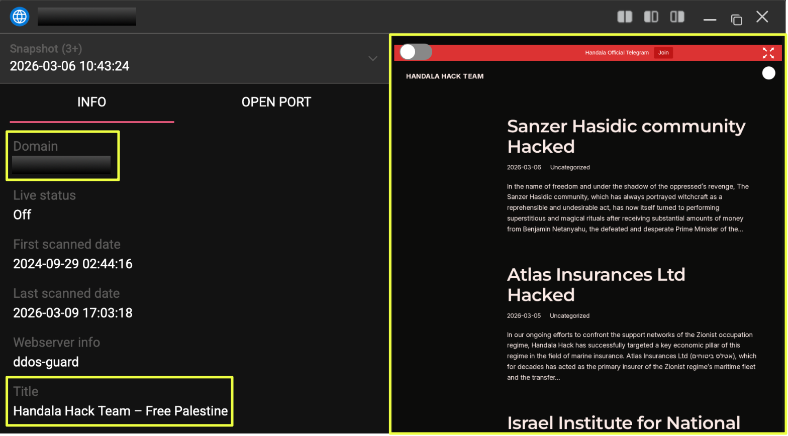Viewport: 788px width, 436px height.
Task: Expand the Snapshot dropdown chevron
Action: tap(372, 59)
